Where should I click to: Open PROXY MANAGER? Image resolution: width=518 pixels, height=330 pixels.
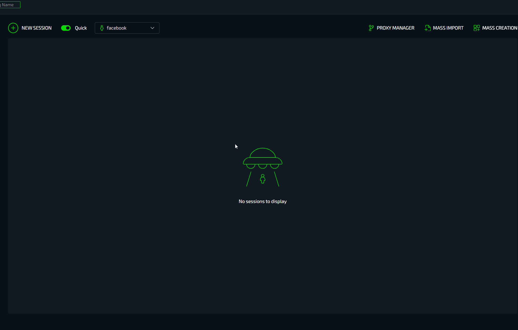(395, 28)
